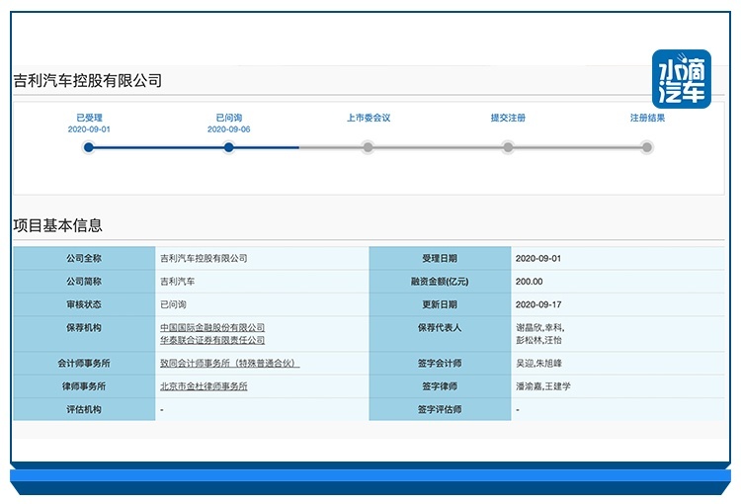The height and width of the screenshot is (504, 741).
Task: Select the 注册结果 timeline node dot
Action: tap(647, 147)
